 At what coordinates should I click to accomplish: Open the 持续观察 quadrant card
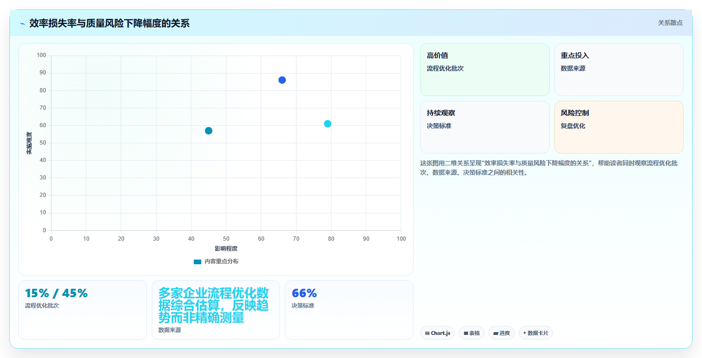click(x=485, y=127)
